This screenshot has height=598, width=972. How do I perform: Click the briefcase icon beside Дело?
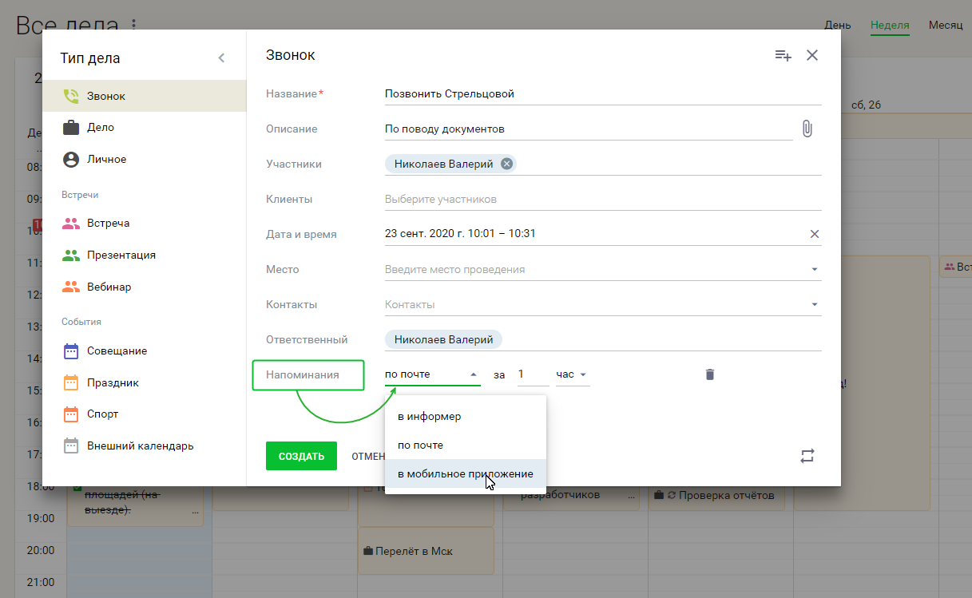click(x=71, y=128)
